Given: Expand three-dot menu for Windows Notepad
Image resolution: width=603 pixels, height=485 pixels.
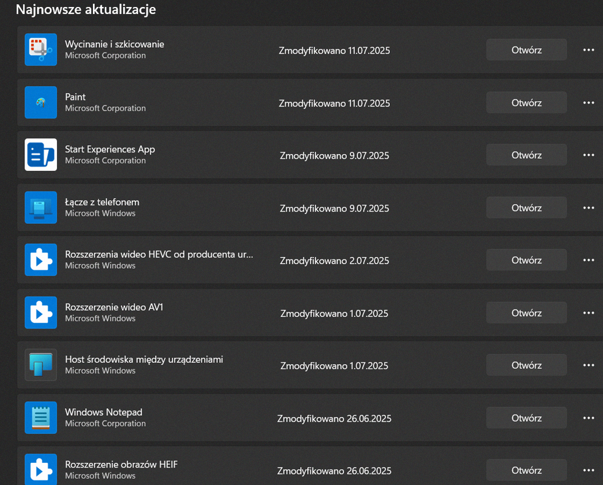Looking at the screenshot, I should point(588,418).
